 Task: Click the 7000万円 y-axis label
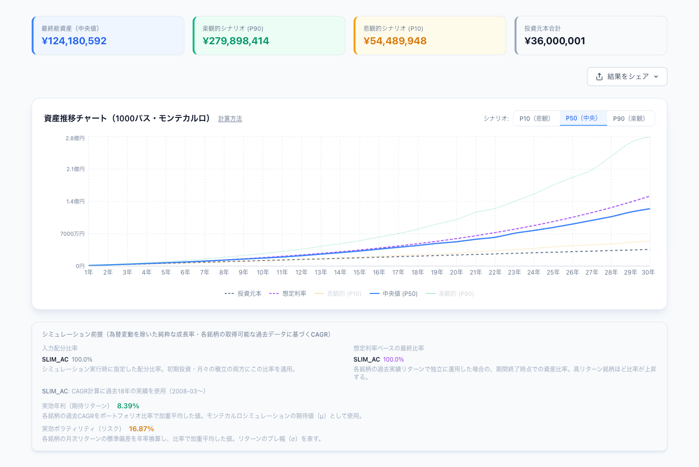73,234
